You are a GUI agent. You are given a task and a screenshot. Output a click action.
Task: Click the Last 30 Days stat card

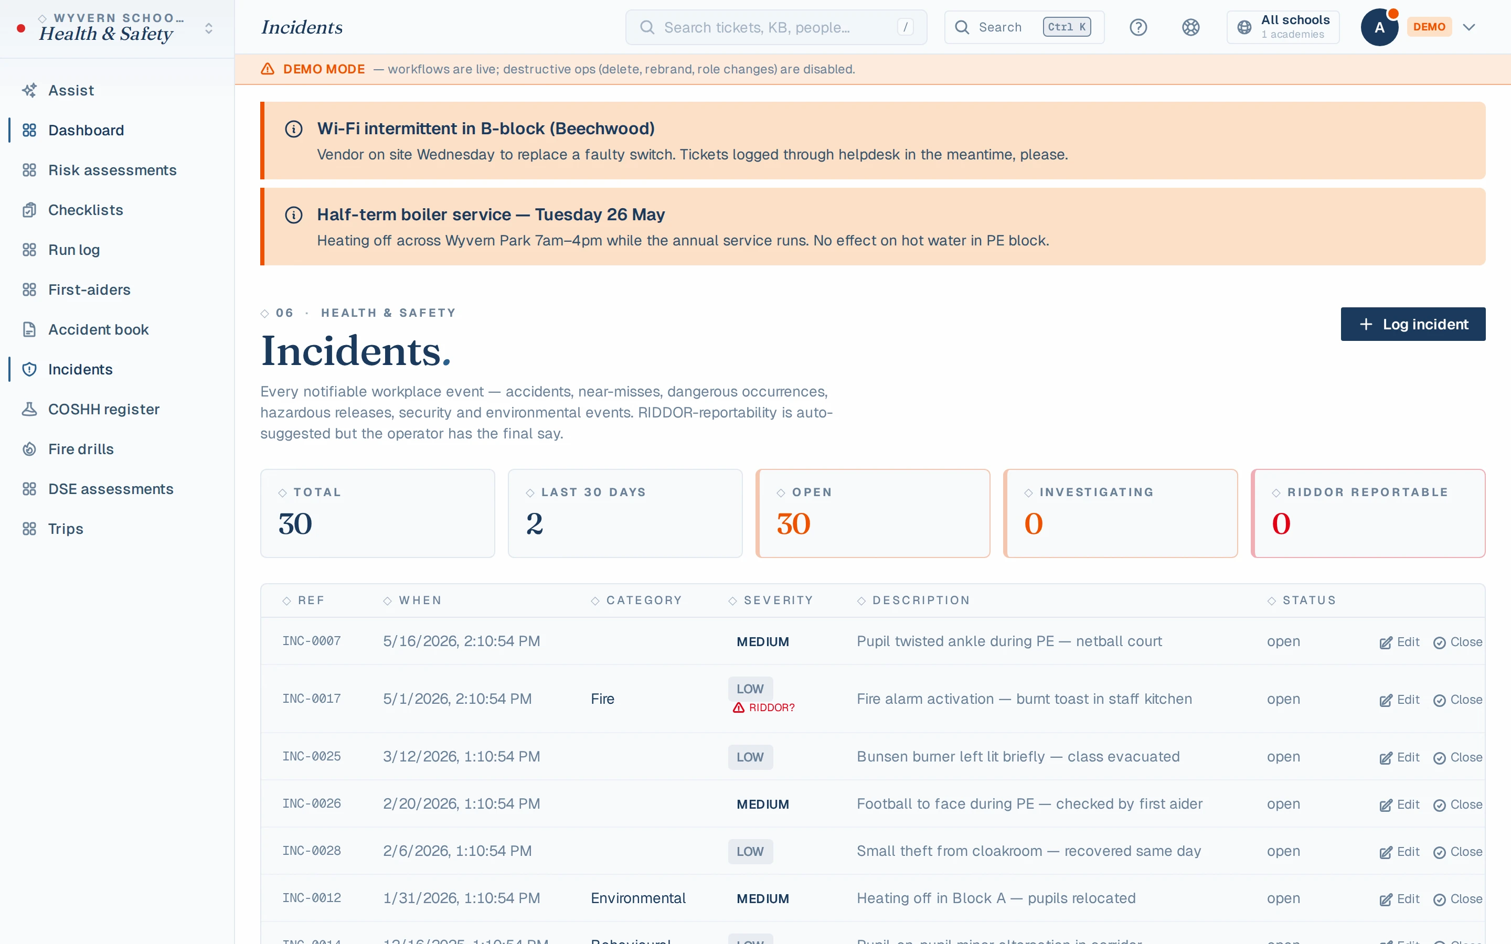click(625, 513)
